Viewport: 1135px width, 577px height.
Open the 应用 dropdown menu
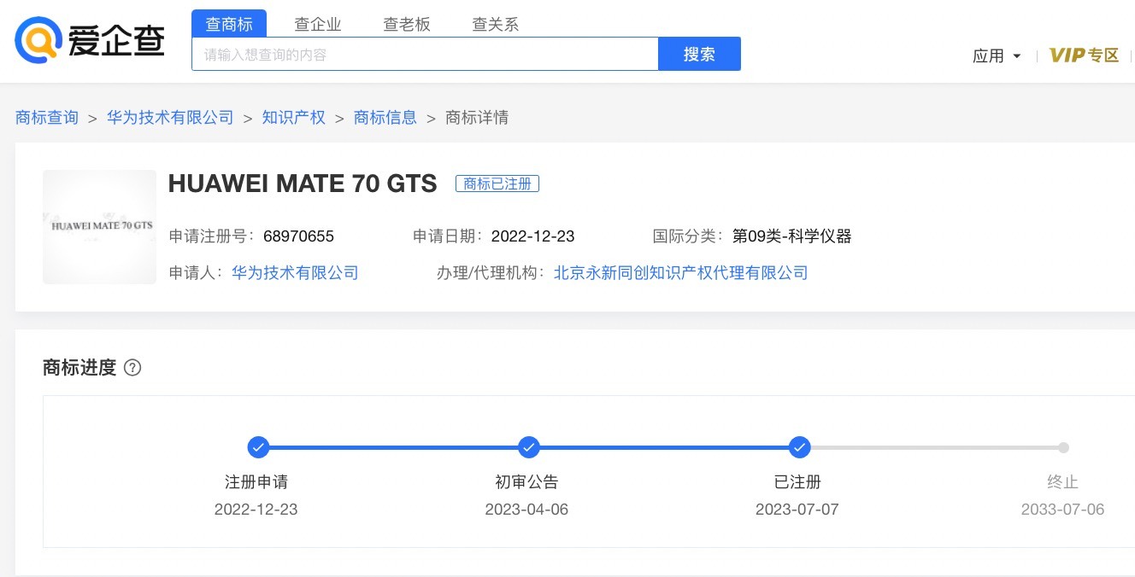[x=997, y=56]
